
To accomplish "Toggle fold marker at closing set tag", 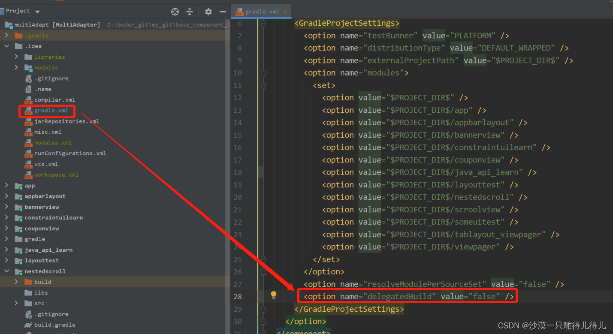I will pos(263,259).
